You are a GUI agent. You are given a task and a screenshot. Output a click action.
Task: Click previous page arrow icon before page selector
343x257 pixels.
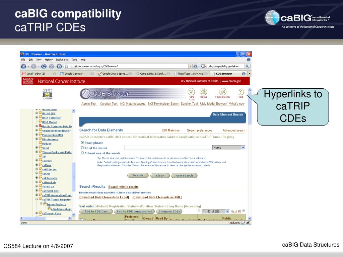(x=199, y=211)
